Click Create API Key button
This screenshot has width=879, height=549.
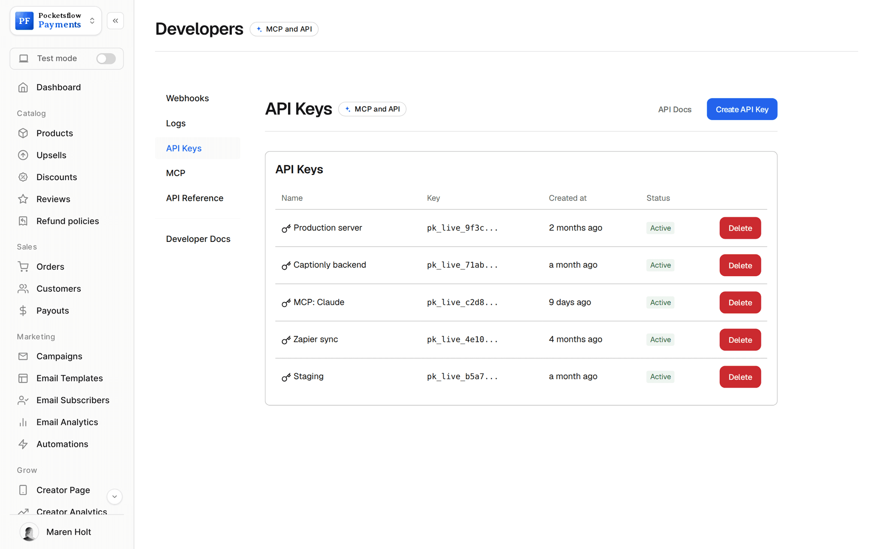(x=742, y=109)
